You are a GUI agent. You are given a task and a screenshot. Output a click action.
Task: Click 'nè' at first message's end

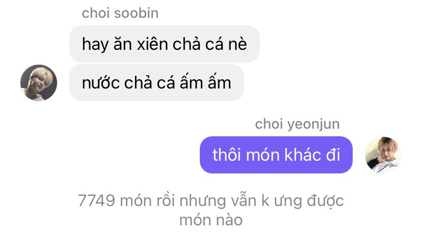click(x=238, y=44)
